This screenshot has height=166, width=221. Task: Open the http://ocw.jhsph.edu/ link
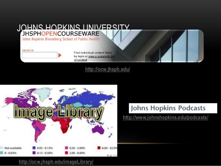coord(107,69)
